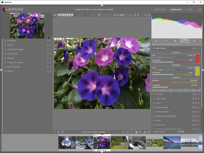Open the color zones module
204x153 pixels.
(161, 99)
